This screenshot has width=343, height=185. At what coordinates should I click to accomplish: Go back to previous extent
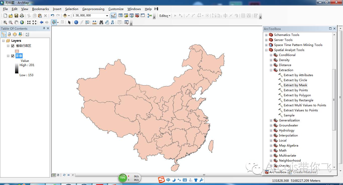(x=41, y=22)
